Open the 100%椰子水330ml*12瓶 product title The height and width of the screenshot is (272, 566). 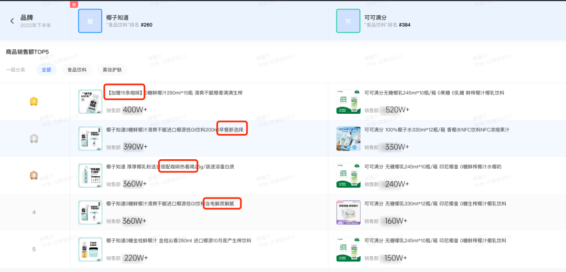[437, 129]
